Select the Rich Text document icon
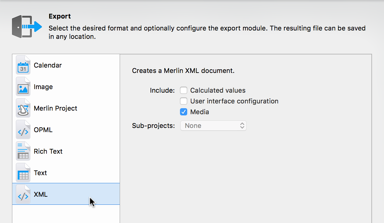384x223 pixels. click(x=23, y=151)
